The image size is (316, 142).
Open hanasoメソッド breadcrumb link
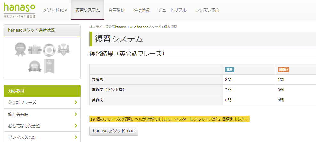149,27
